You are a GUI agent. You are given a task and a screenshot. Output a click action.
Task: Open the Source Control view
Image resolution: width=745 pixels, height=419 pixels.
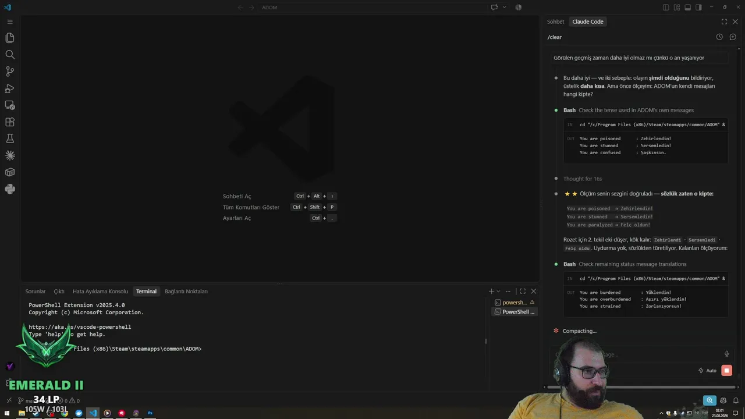(x=10, y=72)
